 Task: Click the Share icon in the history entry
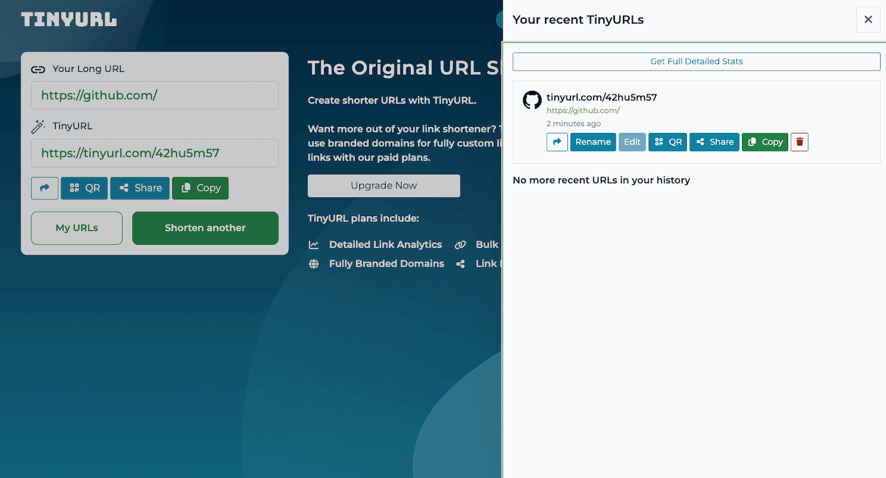click(x=714, y=142)
